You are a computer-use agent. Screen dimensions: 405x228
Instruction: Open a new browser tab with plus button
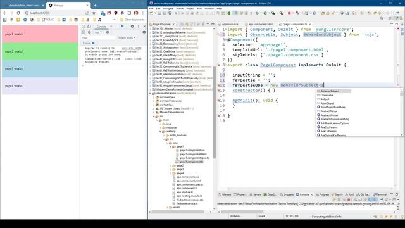point(95,5)
